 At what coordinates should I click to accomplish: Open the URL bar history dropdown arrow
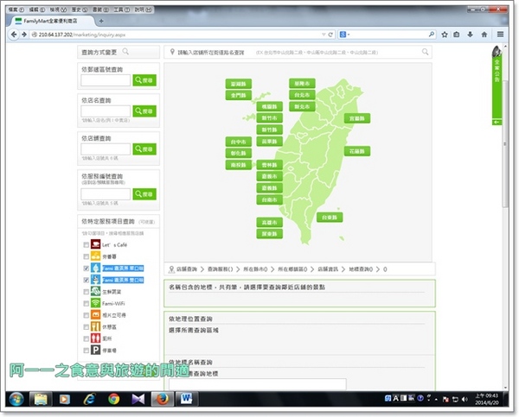(324, 35)
